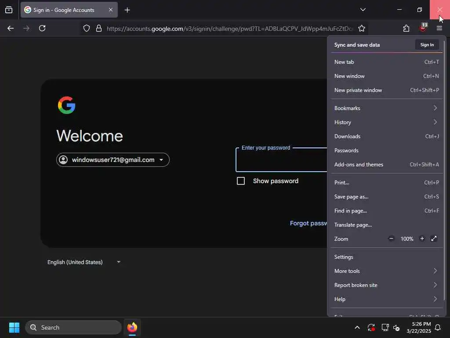
Task: Open the English (United States) language dropdown
Action: [83, 262]
